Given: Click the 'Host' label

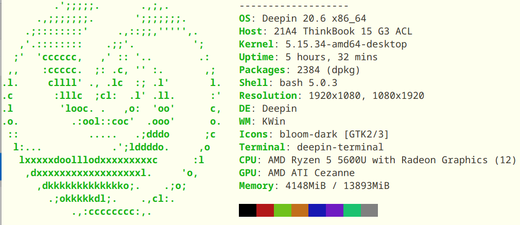Looking at the screenshot, I should (251, 31).
